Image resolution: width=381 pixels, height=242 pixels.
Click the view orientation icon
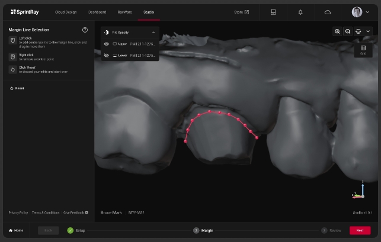click(358, 31)
